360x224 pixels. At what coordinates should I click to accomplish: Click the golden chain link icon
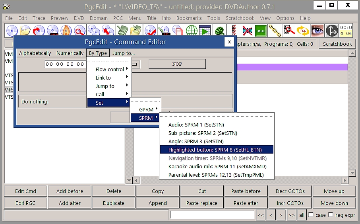click(275, 31)
